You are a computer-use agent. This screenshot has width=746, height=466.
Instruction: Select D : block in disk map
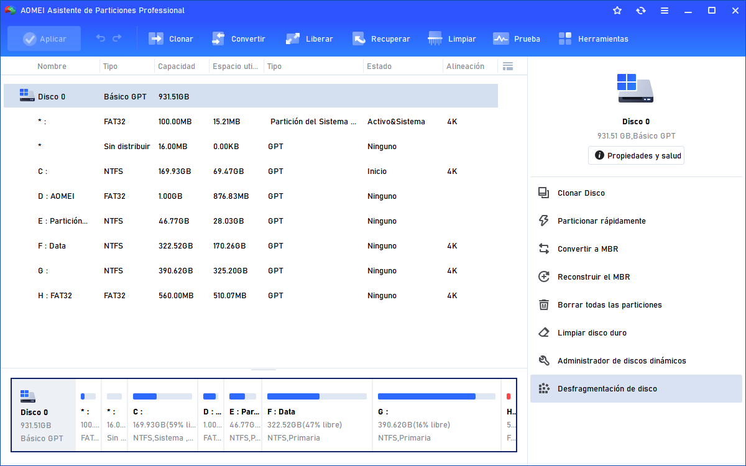(x=211, y=414)
